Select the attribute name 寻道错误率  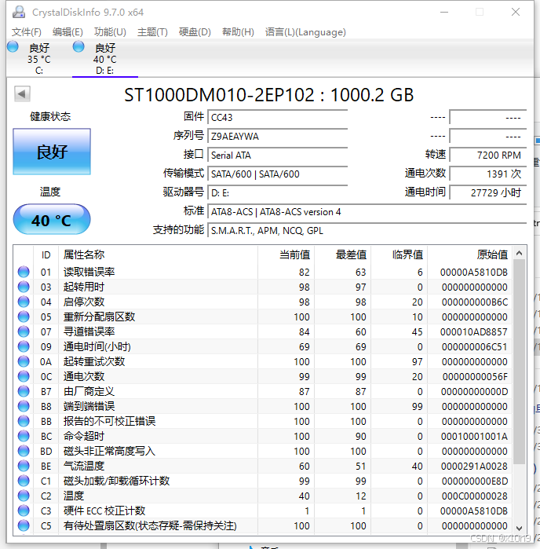[x=89, y=331]
